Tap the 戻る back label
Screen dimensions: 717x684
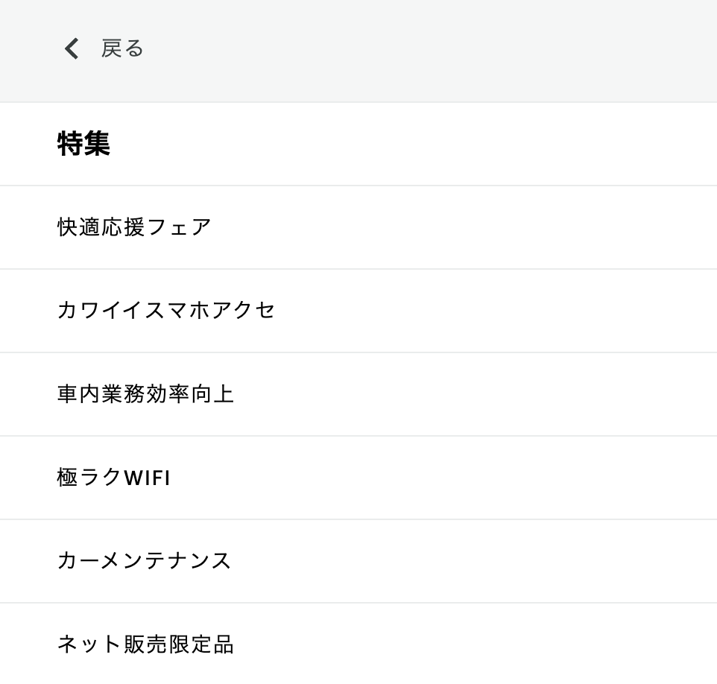(x=122, y=48)
